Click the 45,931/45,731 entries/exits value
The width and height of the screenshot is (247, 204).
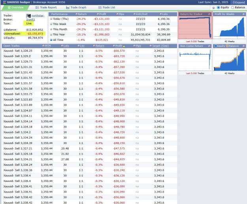(x=141, y=40)
